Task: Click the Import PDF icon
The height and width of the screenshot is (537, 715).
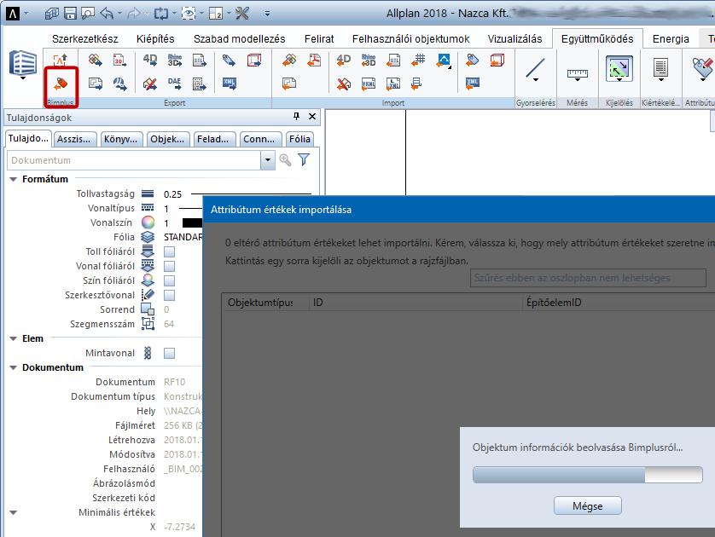Action: 314,60
